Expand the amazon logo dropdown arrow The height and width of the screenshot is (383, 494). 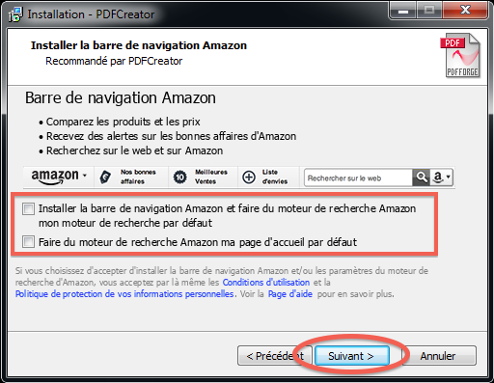[x=85, y=176]
